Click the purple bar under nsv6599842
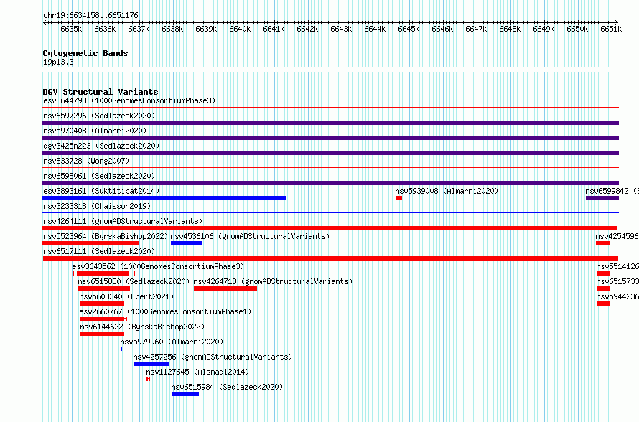The width and height of the screenshot is (639, 422). (x=602, y=198)
